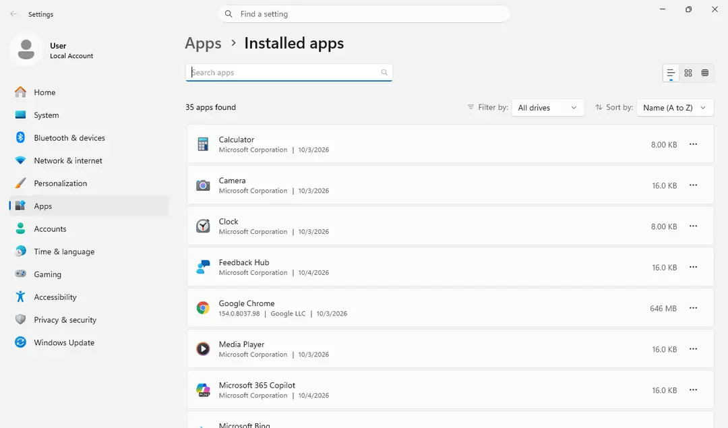Click the Media Player app name
The width and height of the screenshot is (728, 428).
[241, 344]
